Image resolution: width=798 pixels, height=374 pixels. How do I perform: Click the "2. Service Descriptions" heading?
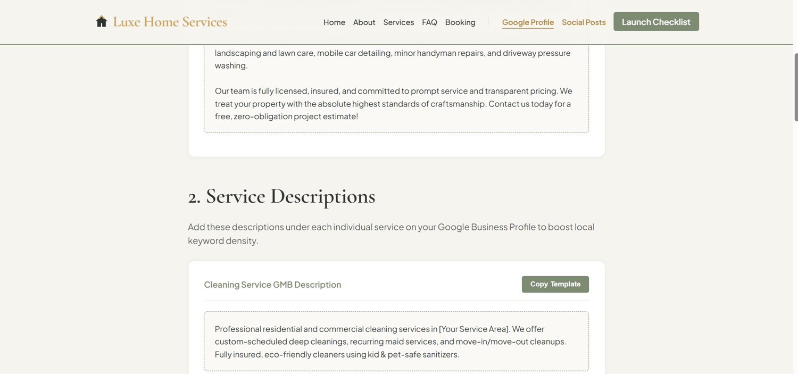[x=281, y=196]
